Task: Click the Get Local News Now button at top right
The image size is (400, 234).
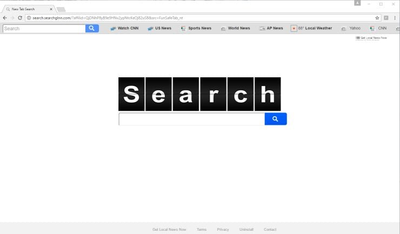Action: point(371,38)
